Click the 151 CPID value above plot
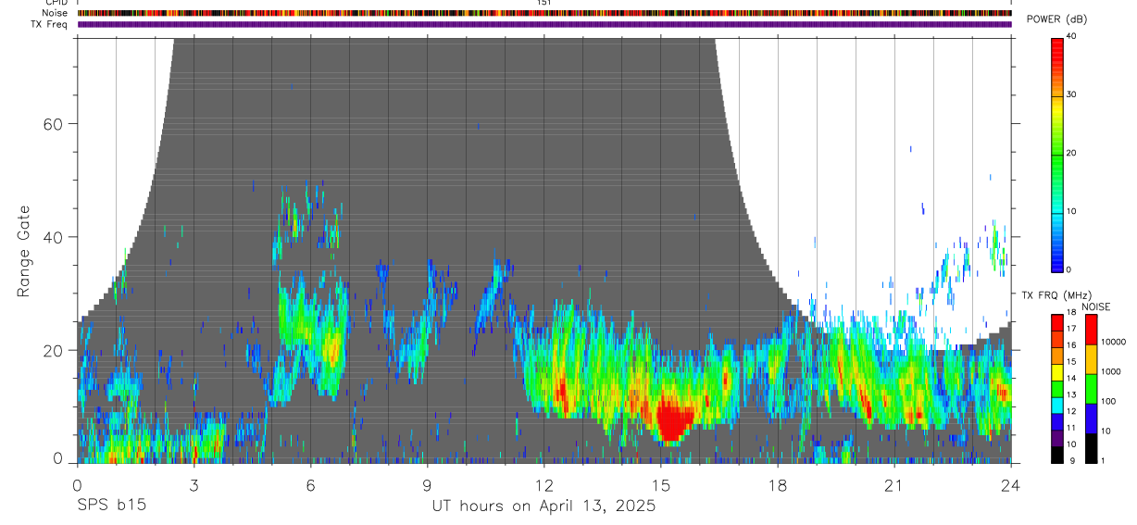The height and width of the screenshot is (525, 1137). click(x=544, y=3)
